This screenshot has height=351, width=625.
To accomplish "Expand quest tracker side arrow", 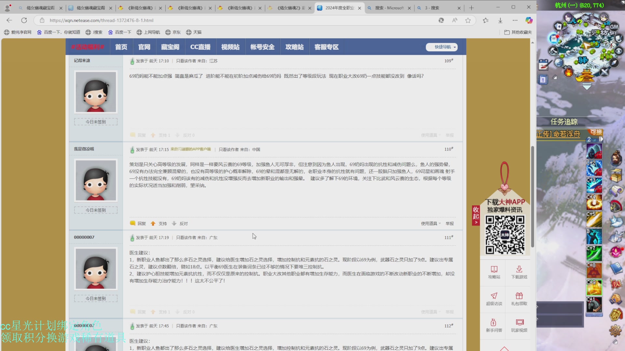I will pyautogui.click(x=601, y=139).
